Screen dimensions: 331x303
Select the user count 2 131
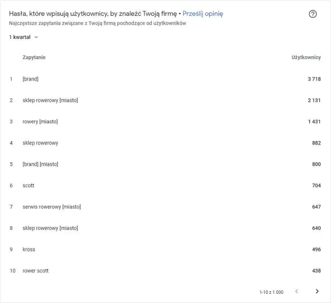314,100
